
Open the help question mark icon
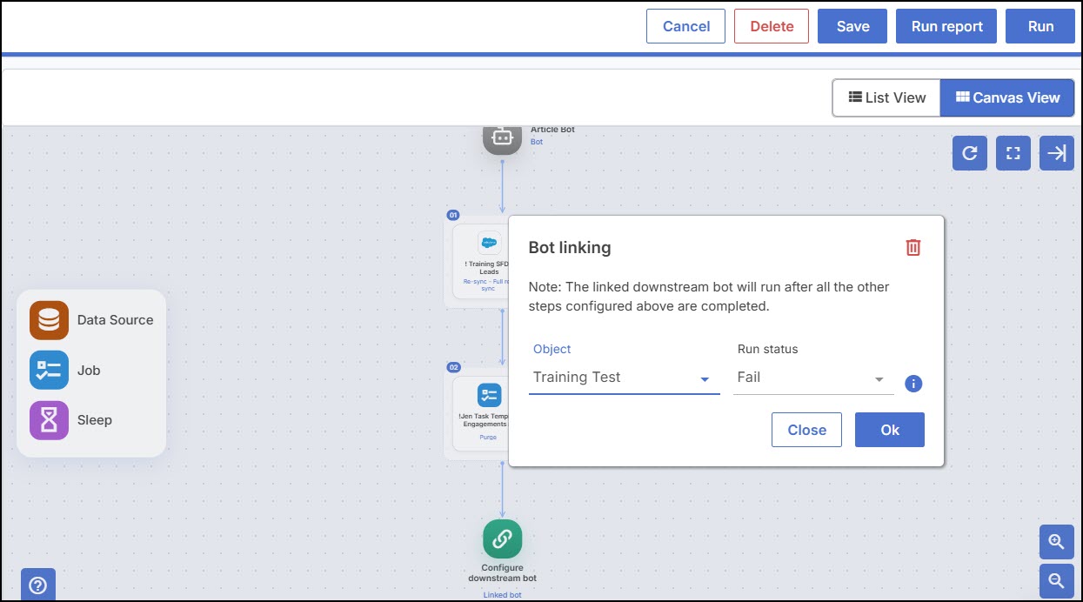[x=38, y=585]
